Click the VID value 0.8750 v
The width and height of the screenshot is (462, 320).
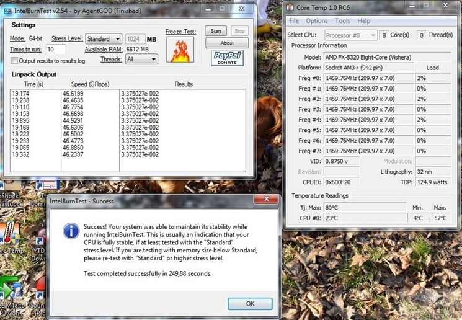coord(342,161)
